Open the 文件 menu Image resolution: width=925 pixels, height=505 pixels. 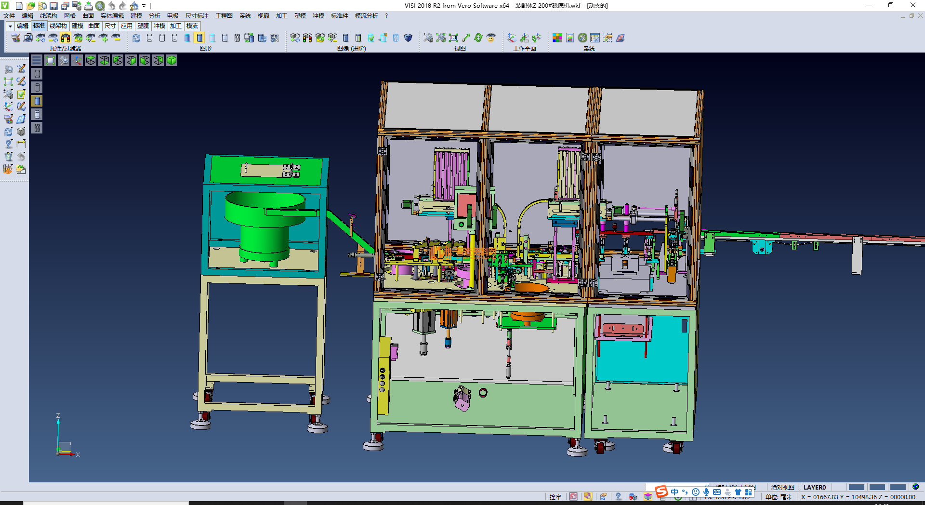point(9,16)
